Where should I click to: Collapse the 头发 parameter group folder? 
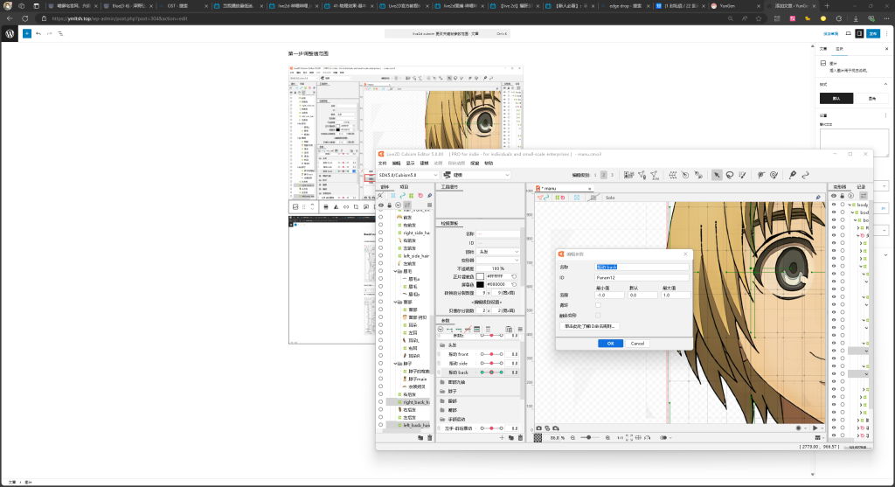[442, 345]
